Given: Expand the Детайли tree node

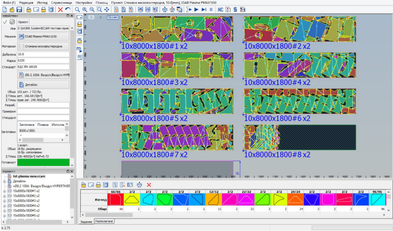Looking at the screenshot, I should 4,181.
